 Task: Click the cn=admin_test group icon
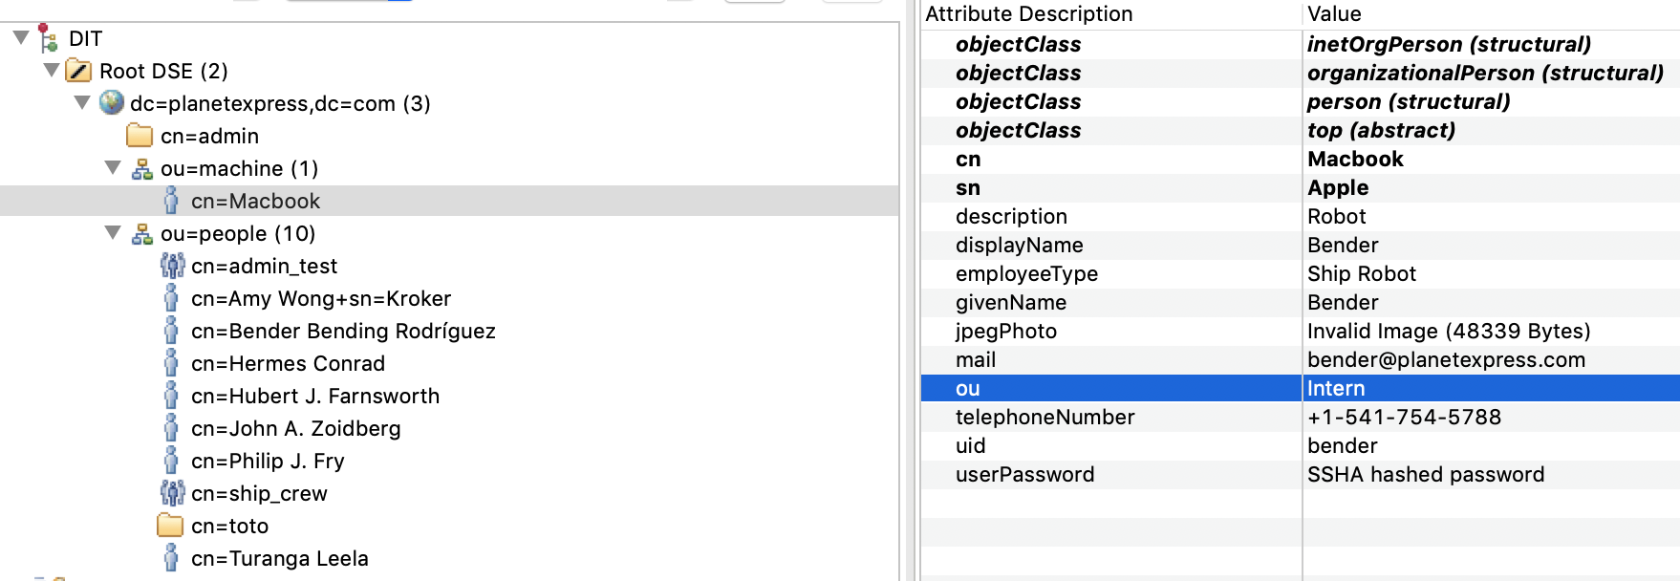click(172, 266)
